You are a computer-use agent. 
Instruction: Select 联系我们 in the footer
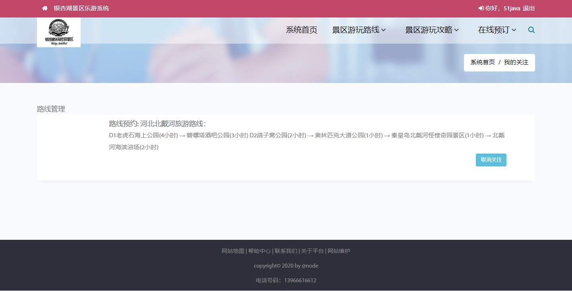point(286,251)
